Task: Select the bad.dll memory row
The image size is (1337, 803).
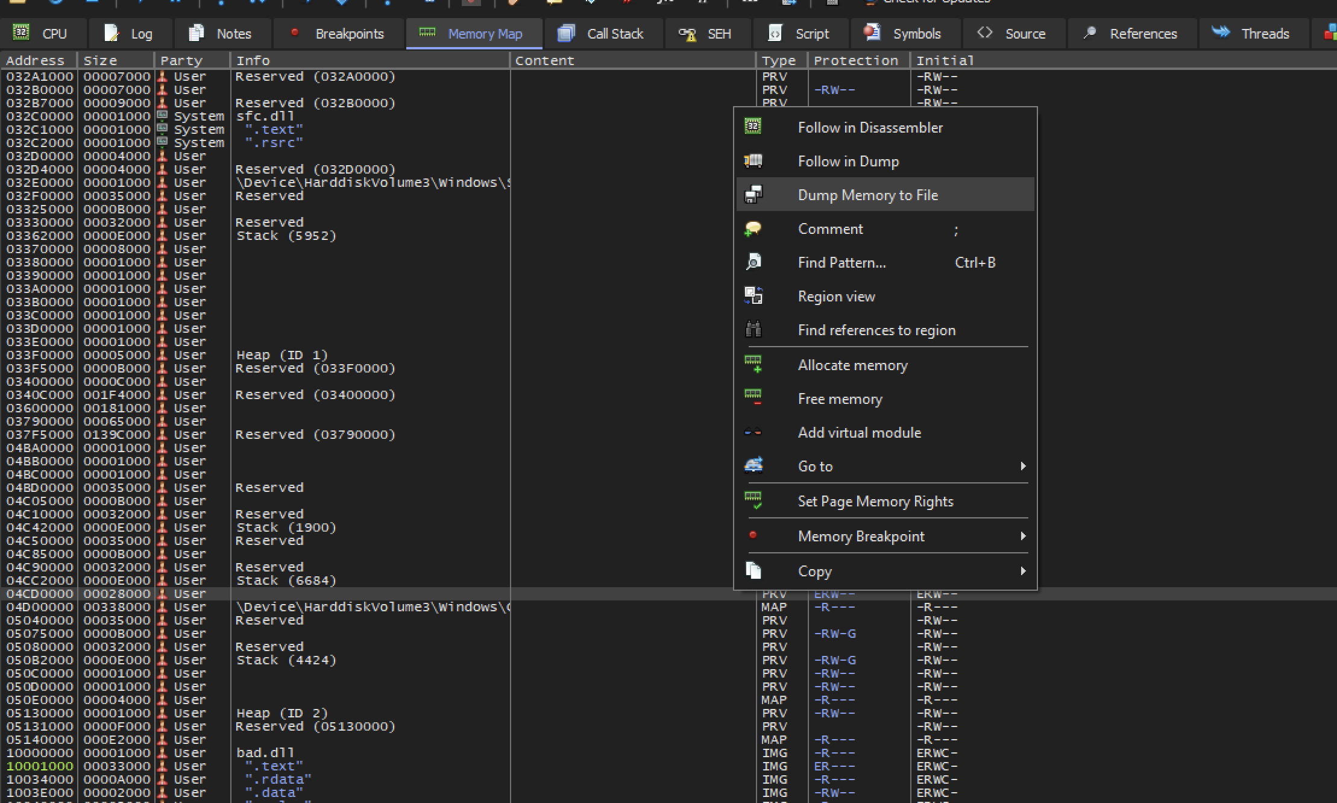Action: 668,753
